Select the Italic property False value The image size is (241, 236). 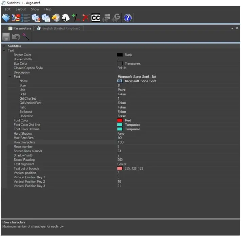(x=122, y=107)
